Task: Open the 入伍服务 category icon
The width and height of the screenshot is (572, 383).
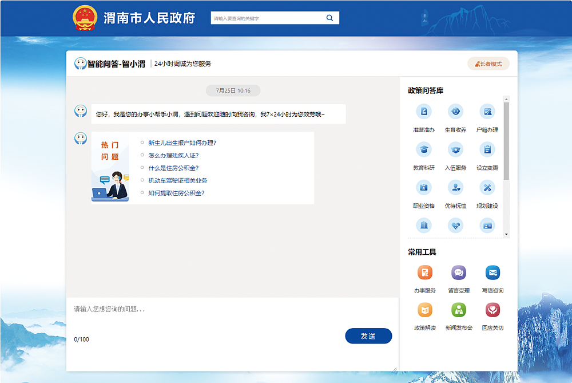Action: [x=455, y=149]
